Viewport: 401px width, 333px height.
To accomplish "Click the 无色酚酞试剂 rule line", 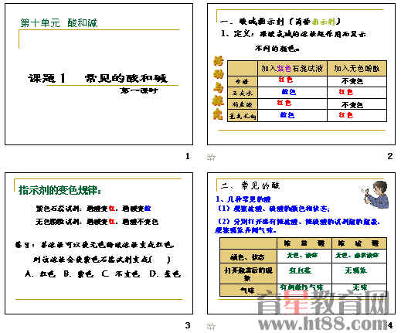I will (x=97, y=222).
